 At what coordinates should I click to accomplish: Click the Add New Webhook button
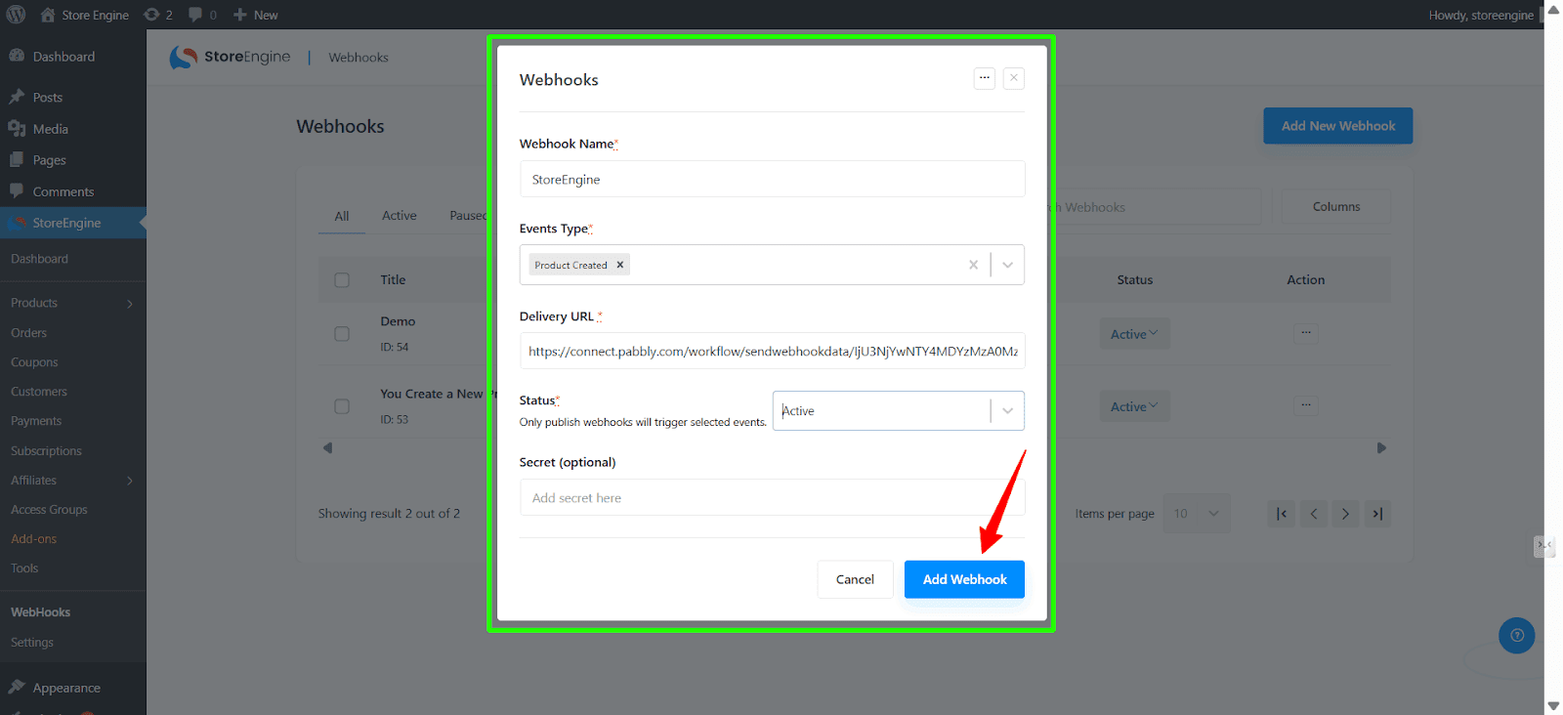coord(1337,126)
